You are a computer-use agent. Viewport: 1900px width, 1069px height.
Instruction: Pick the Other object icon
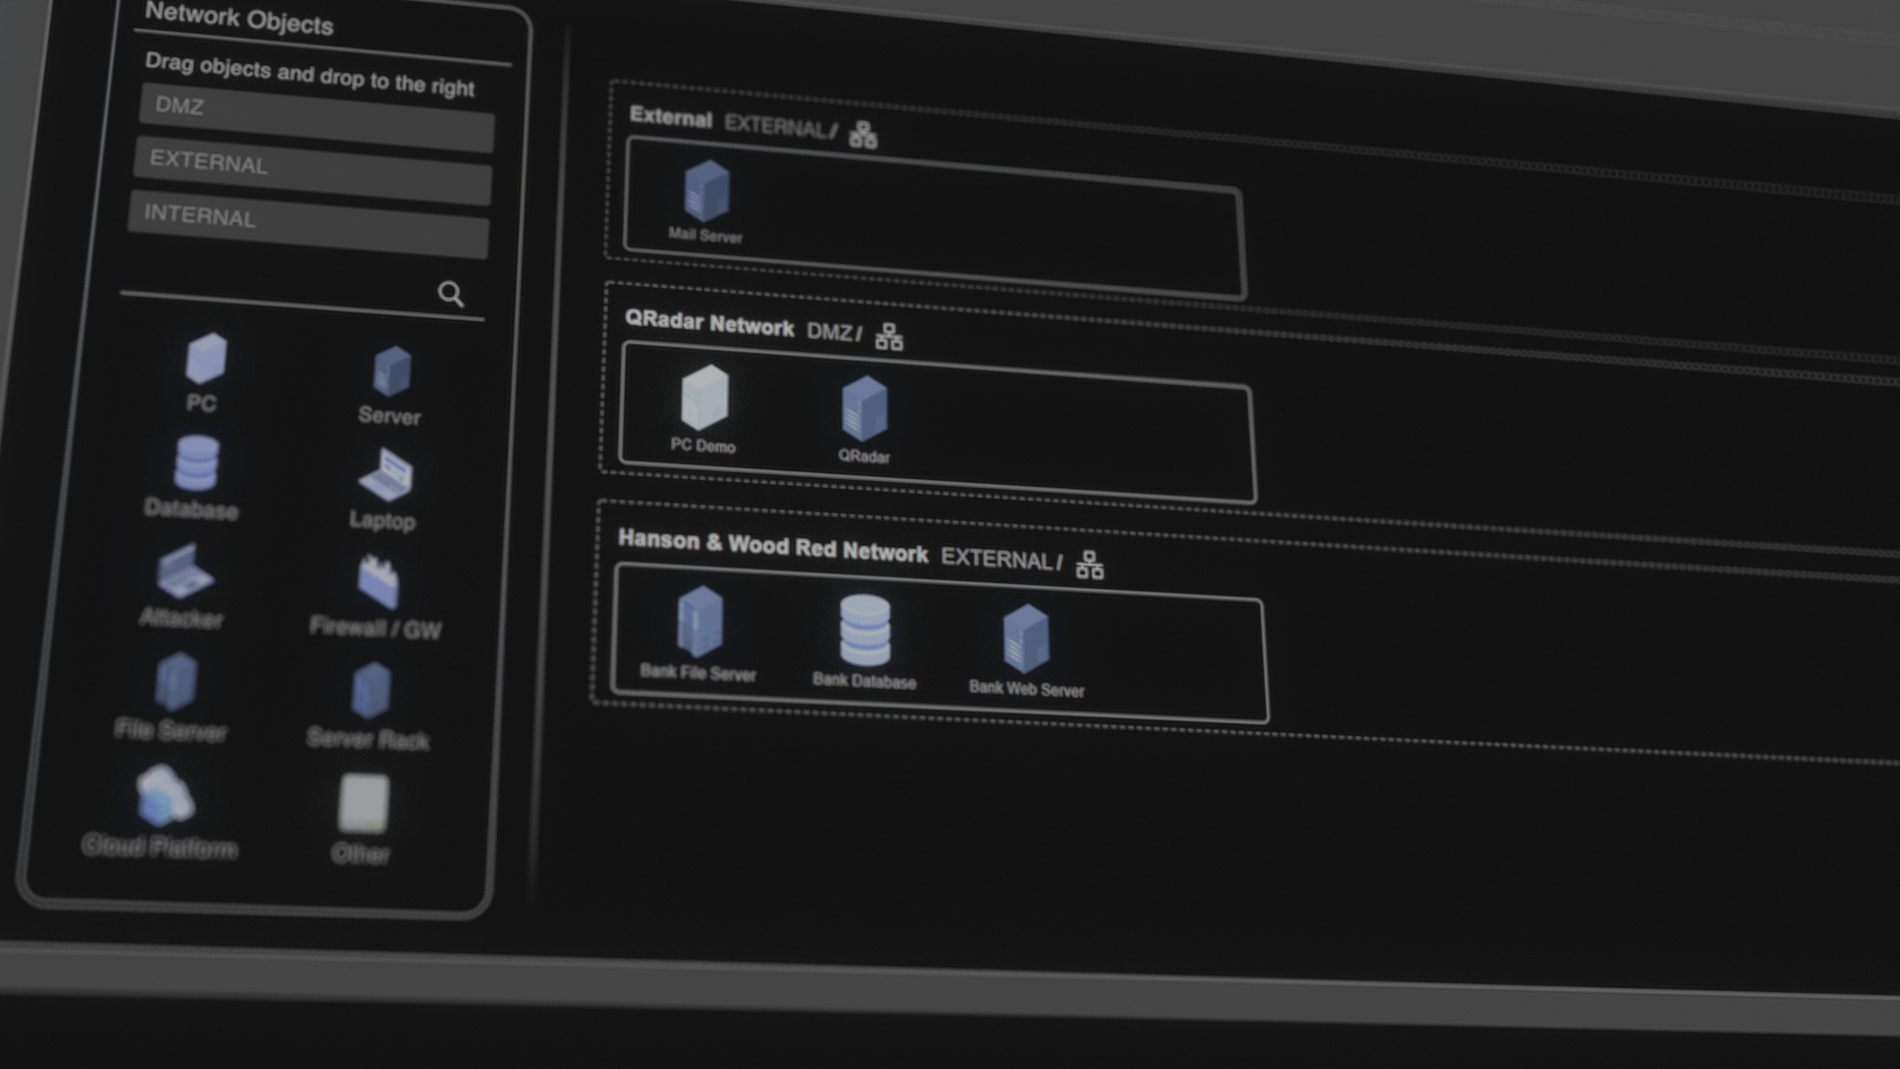coord(363,804)
